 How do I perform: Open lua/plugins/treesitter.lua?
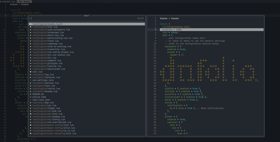click(x=48, y=49)
